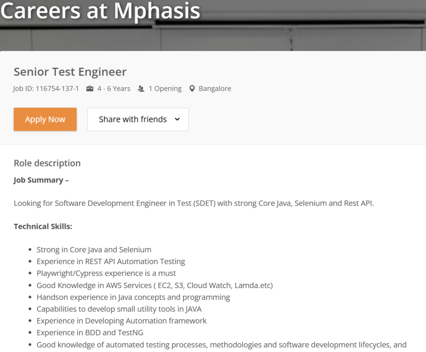Select the Bangalore location text

click(215, 89)
